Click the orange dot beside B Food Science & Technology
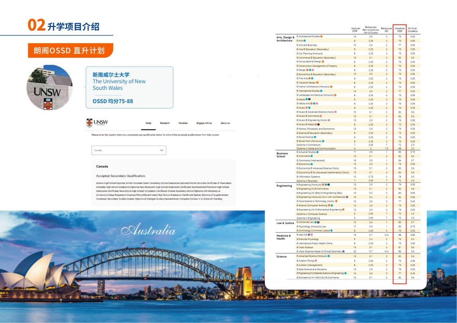 336,201
